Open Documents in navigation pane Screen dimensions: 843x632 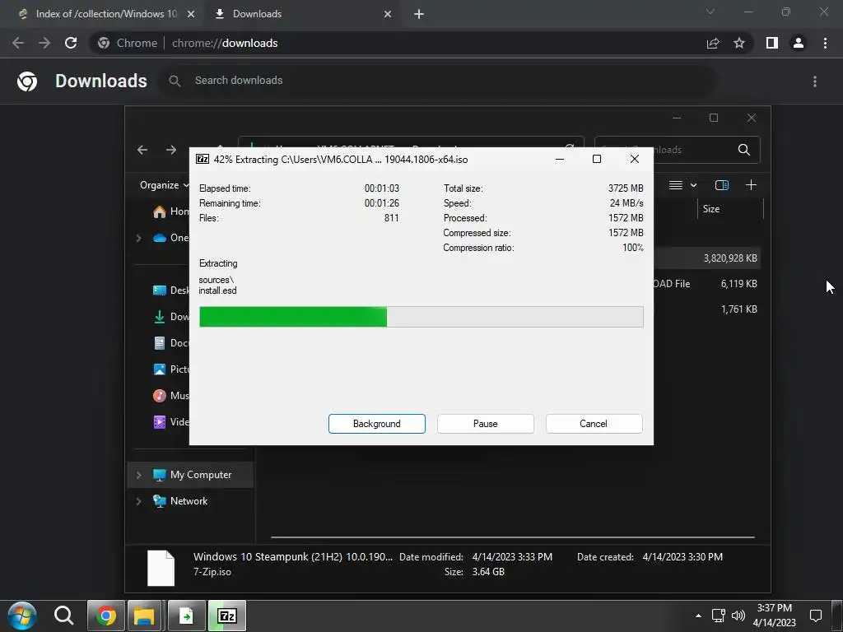(170, 343)
